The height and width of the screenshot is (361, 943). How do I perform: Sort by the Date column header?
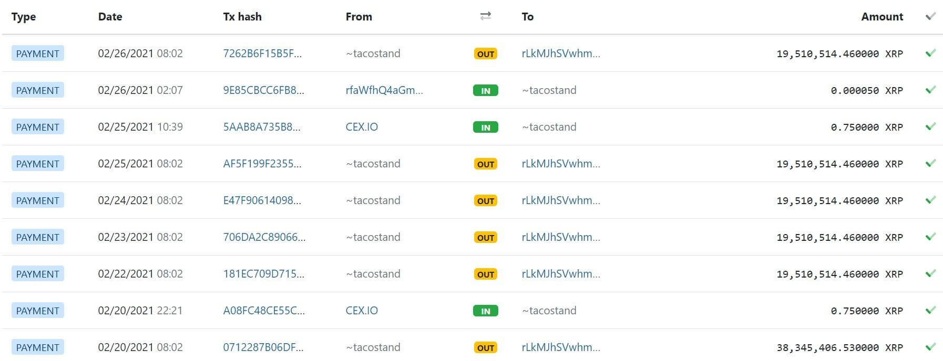[x=110, y=17]
